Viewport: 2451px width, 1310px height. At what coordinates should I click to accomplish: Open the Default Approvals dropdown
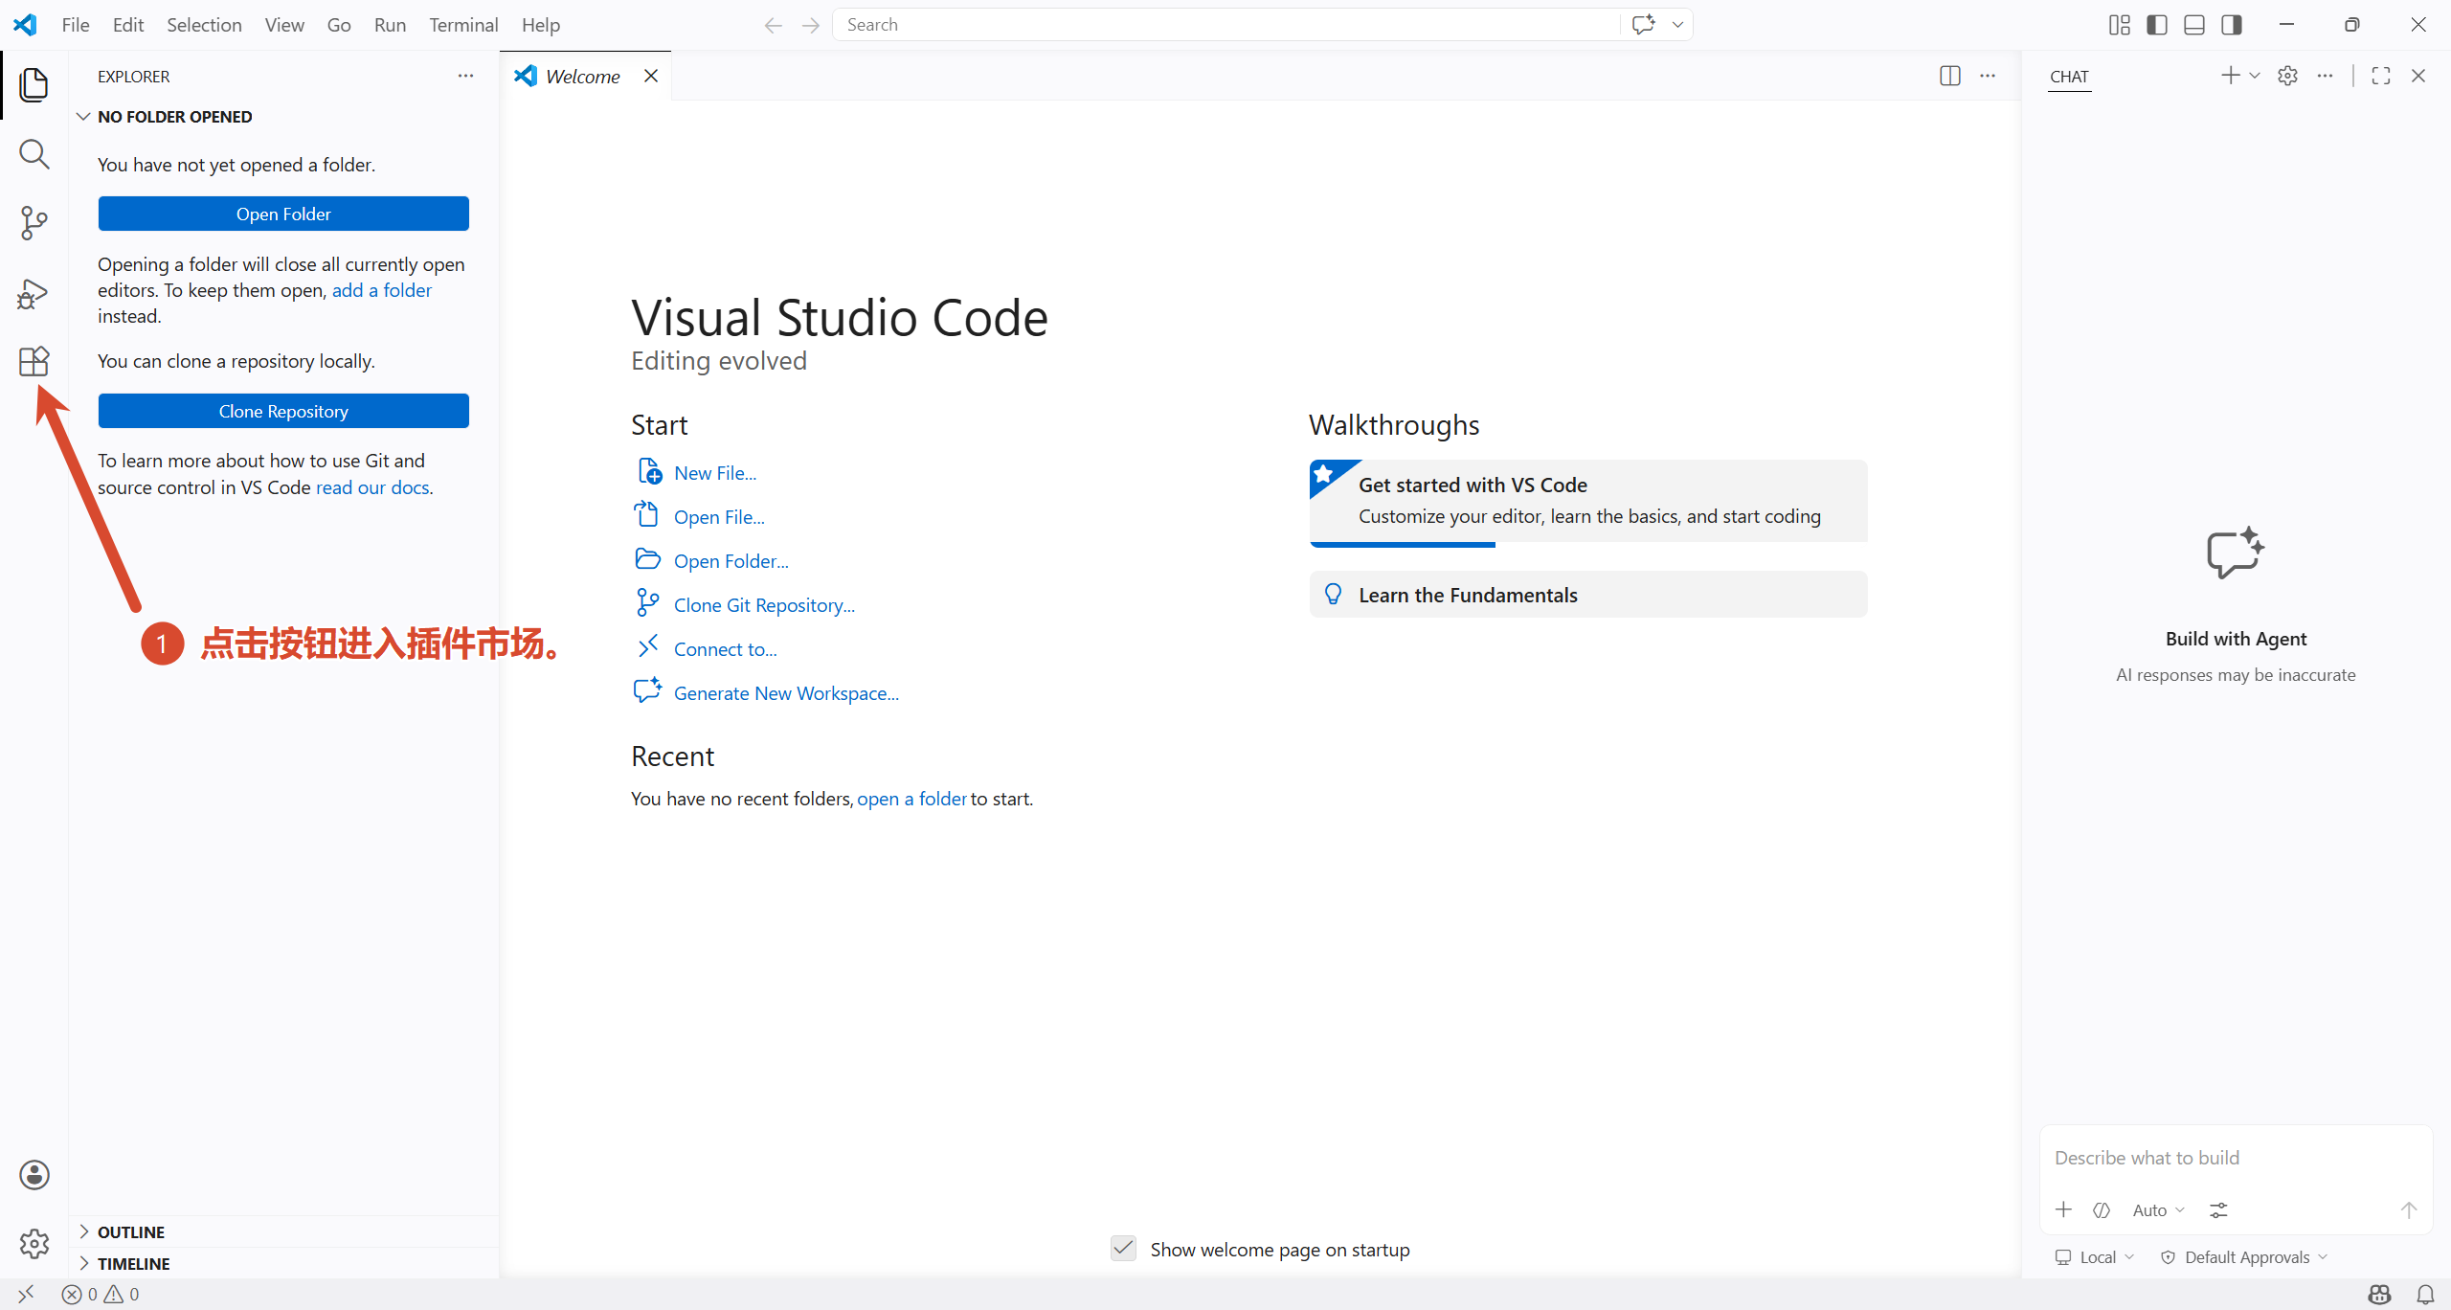[2243, 1257]
